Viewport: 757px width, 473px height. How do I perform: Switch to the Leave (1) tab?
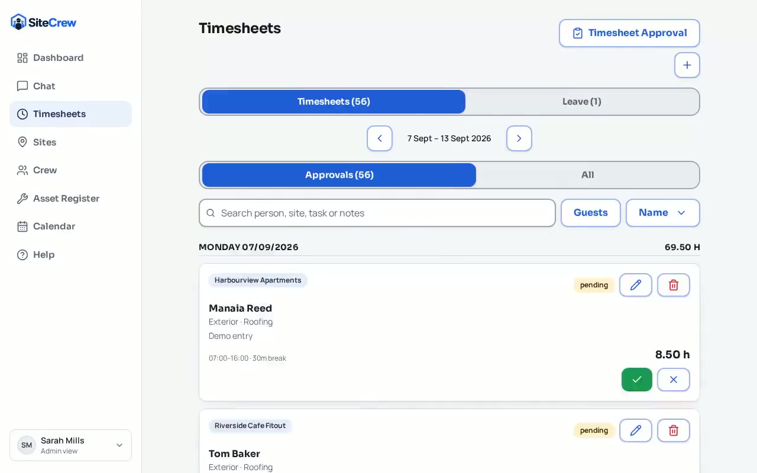click(582, 102)
